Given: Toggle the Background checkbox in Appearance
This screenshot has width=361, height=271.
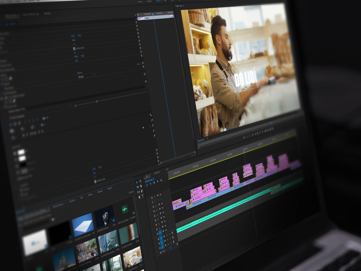Looking at the screenshot, I should (17, 166).
